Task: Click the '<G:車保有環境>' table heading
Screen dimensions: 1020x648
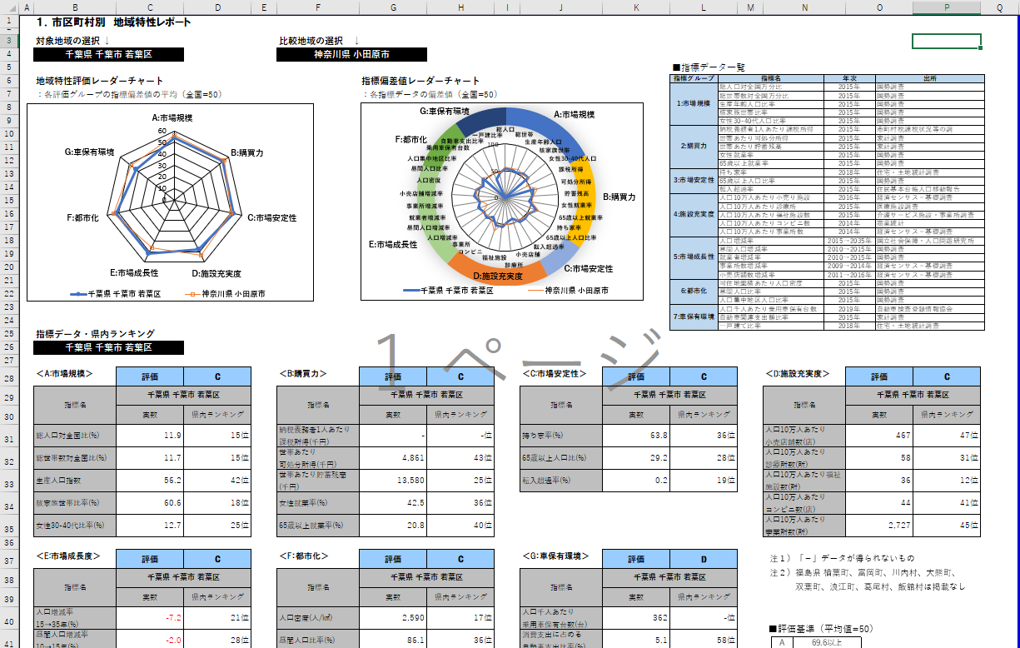Action: (555, 556)
